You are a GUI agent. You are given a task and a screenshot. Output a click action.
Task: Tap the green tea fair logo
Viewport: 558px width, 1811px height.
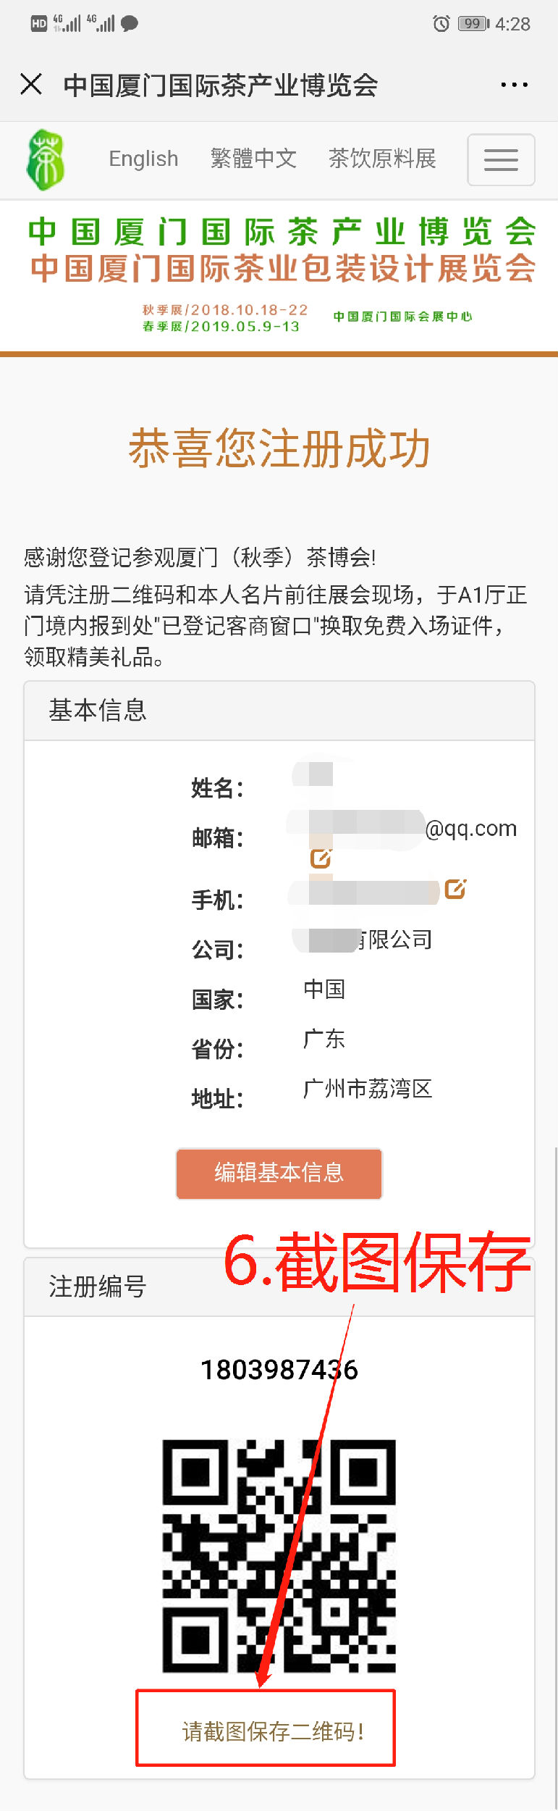click(45, 159)
